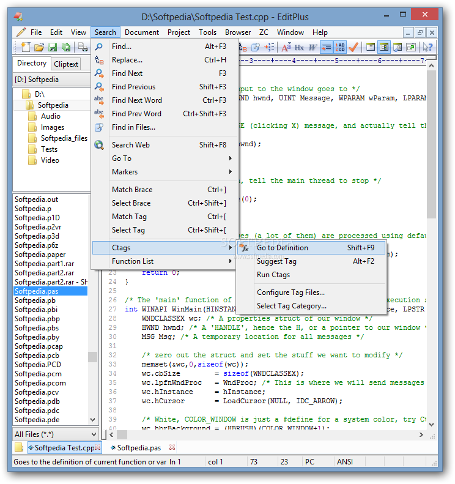455x484 pixels.
Task: Choose Replace... menu entry
Action: pos(165,60)
